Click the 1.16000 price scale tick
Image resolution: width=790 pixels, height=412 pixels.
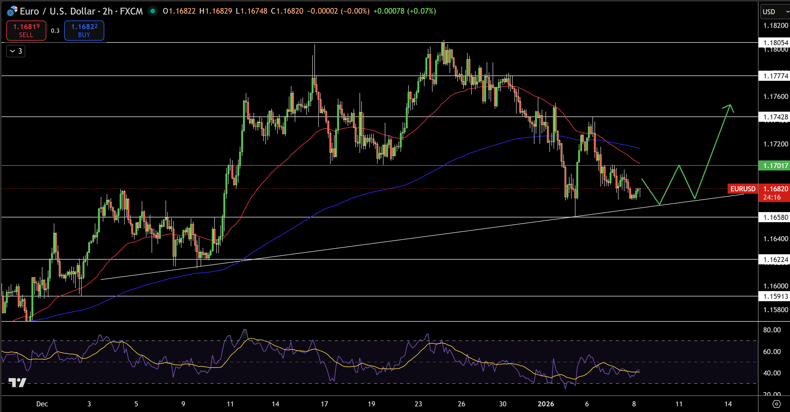[x=775, y=286]
